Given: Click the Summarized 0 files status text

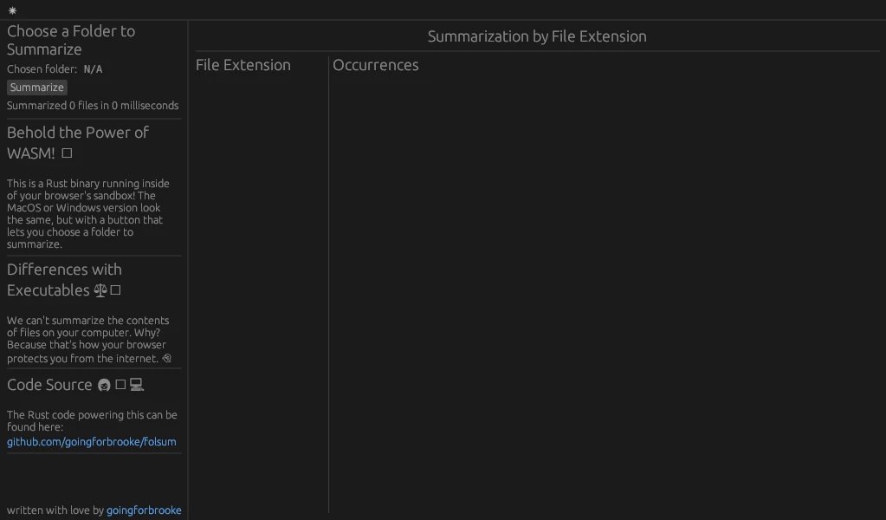Looking at the screenshot, I should pos(93,106).
